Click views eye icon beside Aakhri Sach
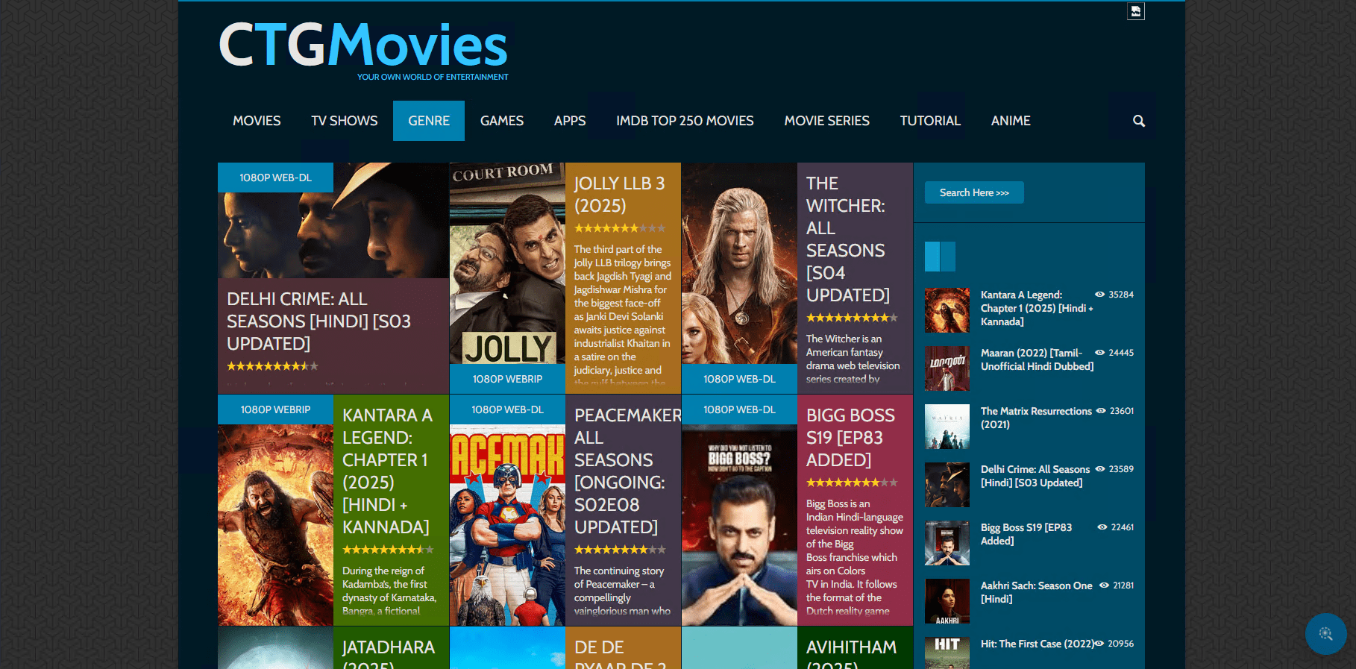This screenshot has width=1356, height=669. click(x=1105, y=585)
